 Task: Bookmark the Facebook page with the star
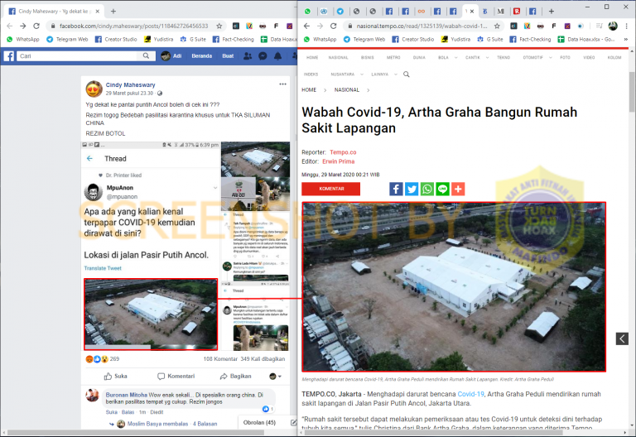pyautogui.click(x=219, y=26)
